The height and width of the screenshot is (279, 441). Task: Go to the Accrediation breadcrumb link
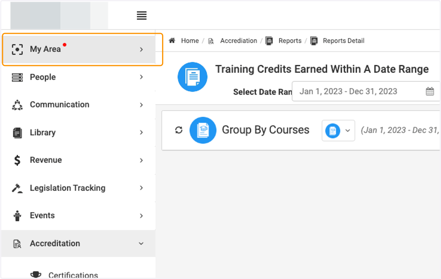239,41
